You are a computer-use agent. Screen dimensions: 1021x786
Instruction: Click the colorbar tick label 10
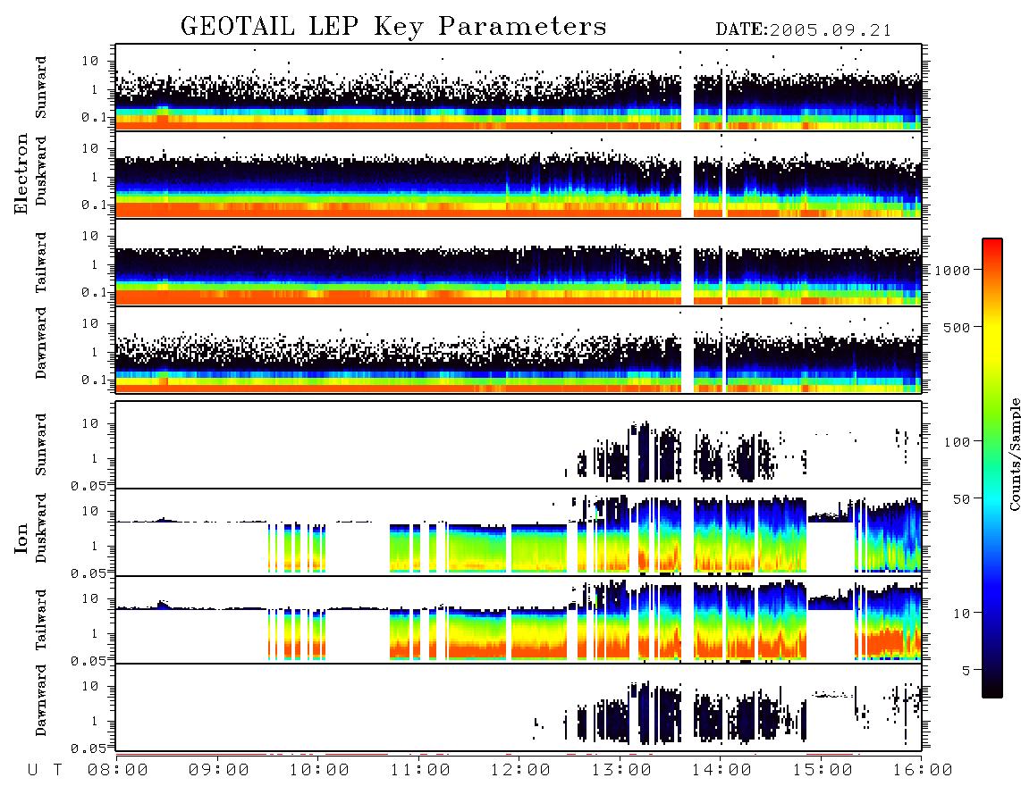tap(961, 613)
